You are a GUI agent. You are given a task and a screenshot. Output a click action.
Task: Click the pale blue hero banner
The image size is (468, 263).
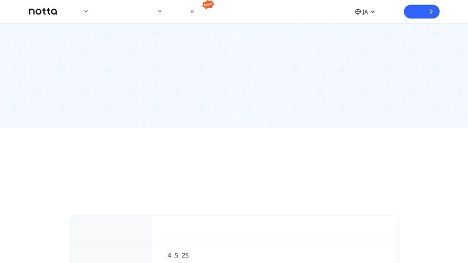coord(234,75)
